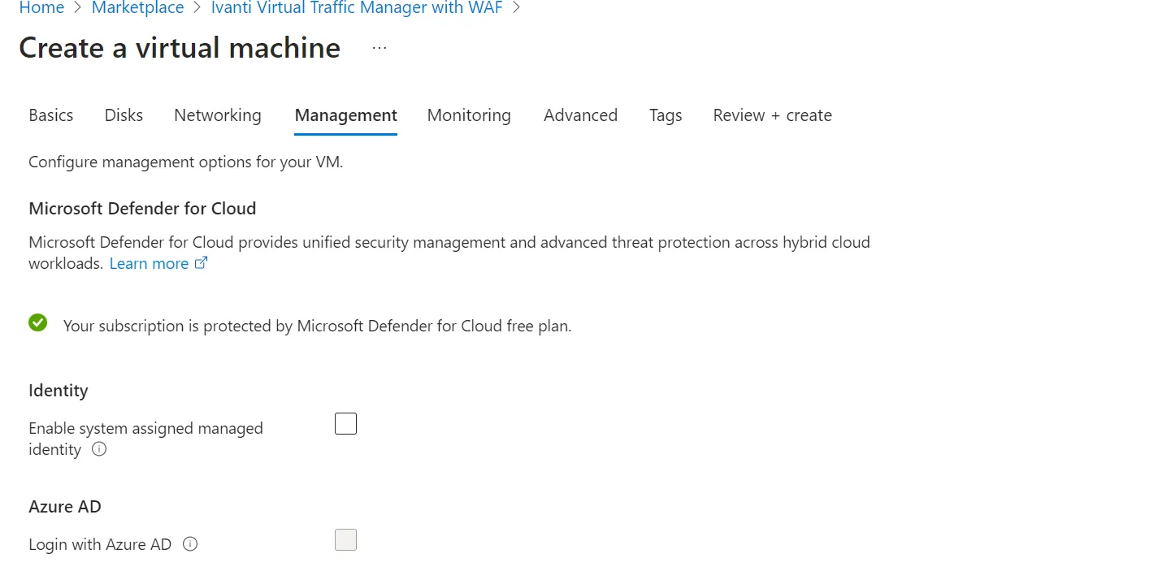Go to the Networking tab

click(x=218, y=115)
